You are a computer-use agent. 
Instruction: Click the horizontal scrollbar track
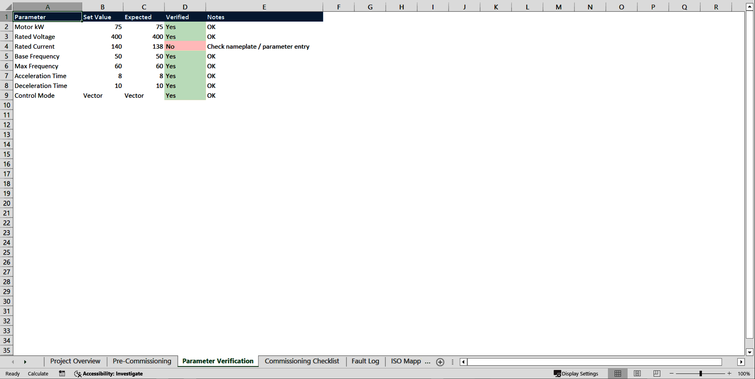coord(590,362)
